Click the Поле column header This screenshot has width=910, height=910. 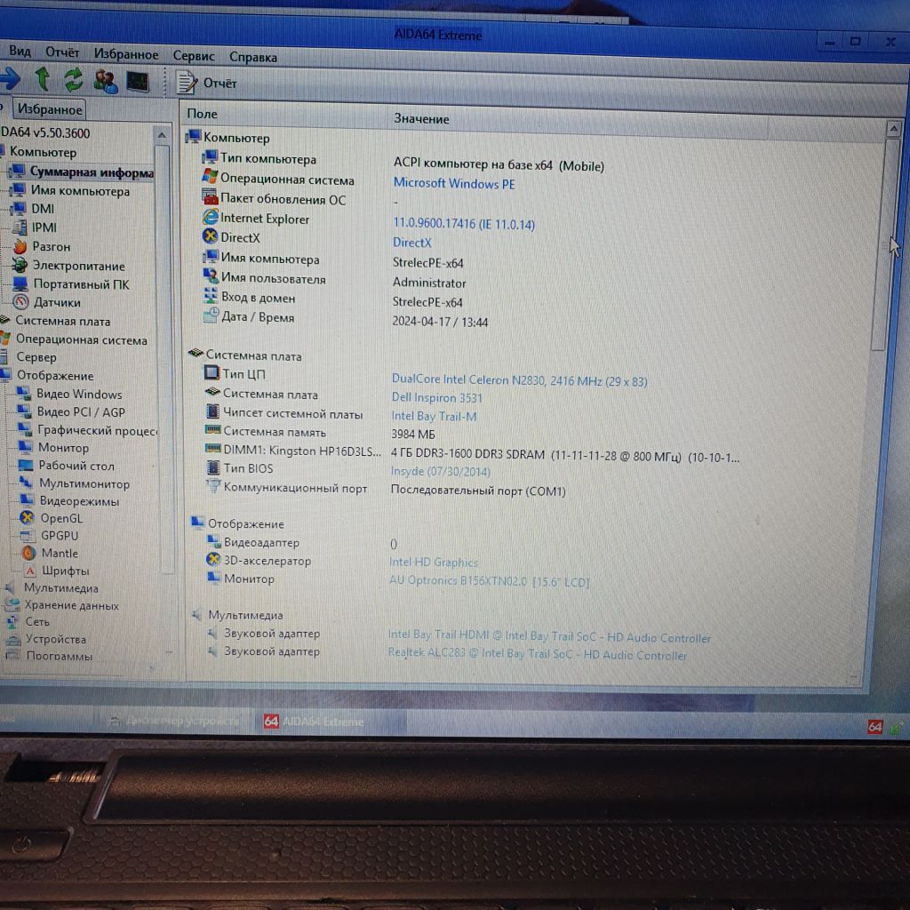click(202, 114)
